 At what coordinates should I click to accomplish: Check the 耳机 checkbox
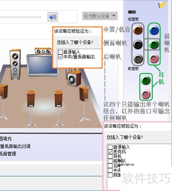(110, 156)
